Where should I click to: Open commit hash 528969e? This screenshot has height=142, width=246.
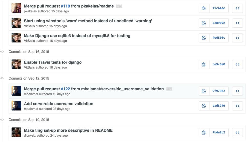[x=219, y=23]
